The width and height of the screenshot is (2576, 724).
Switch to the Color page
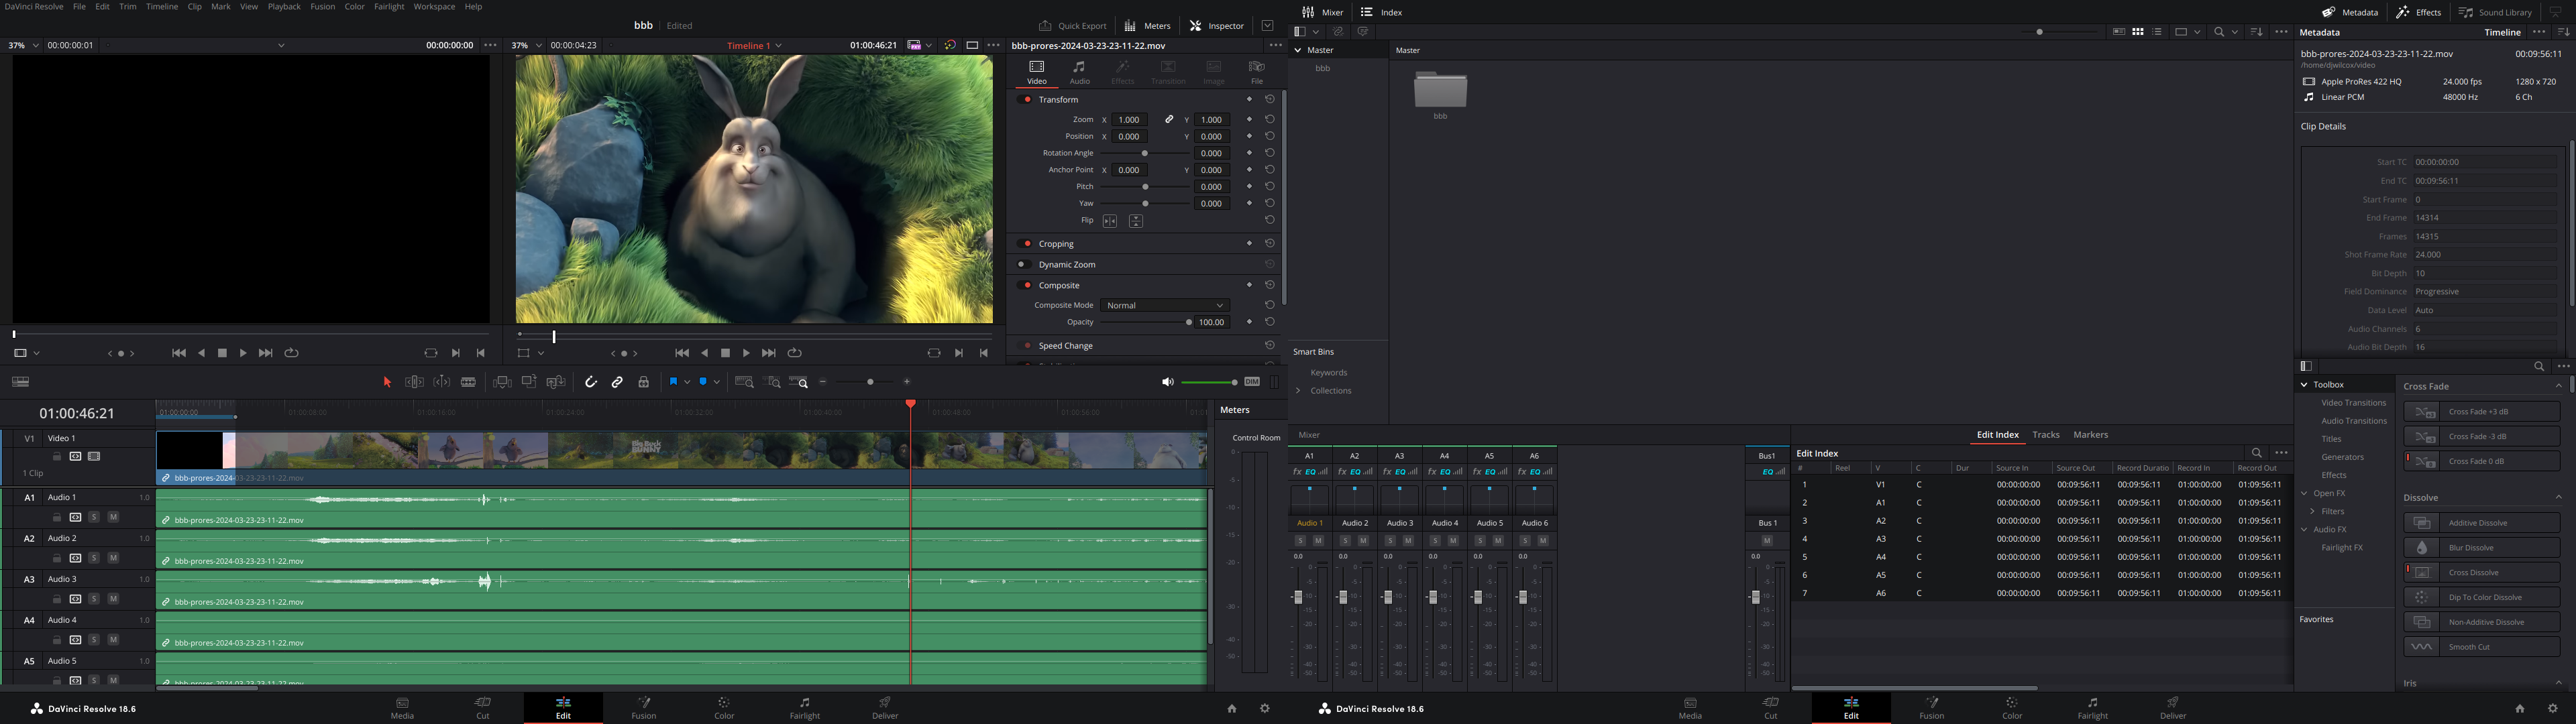(724, 708)
